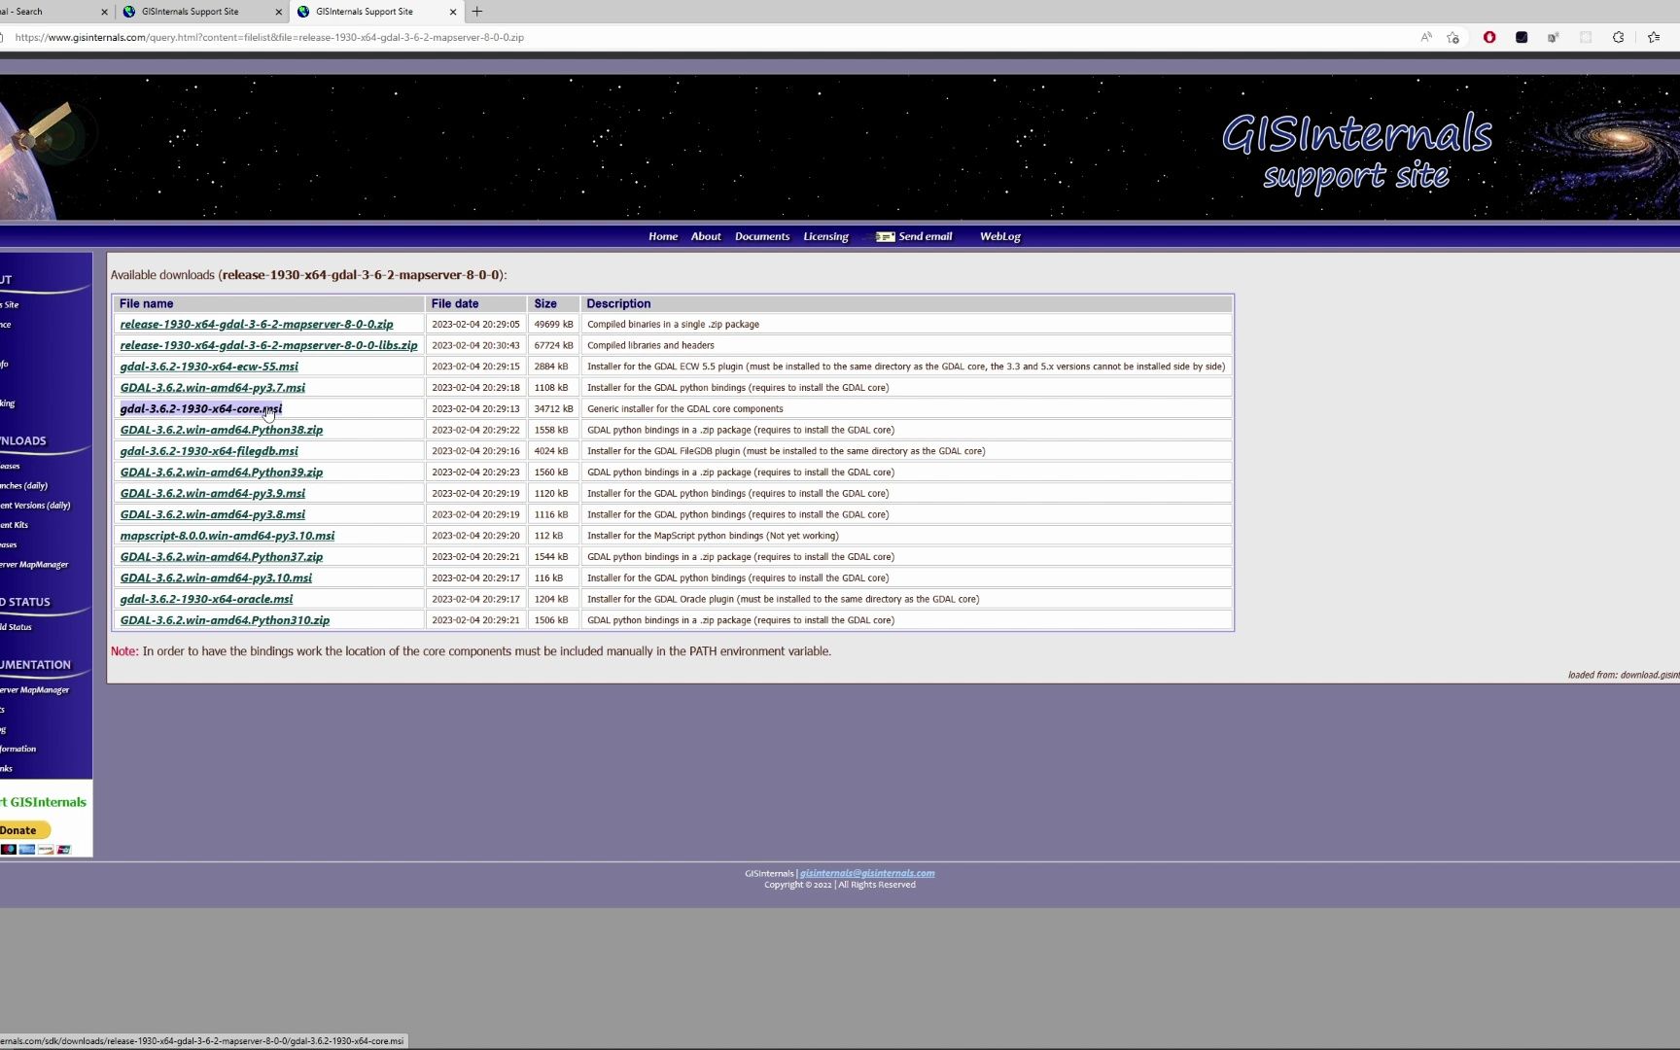Viewport: 1680px width, 1050px height.
Task: Click the 67724 kB size cell
Action: (x=553, y=345)
